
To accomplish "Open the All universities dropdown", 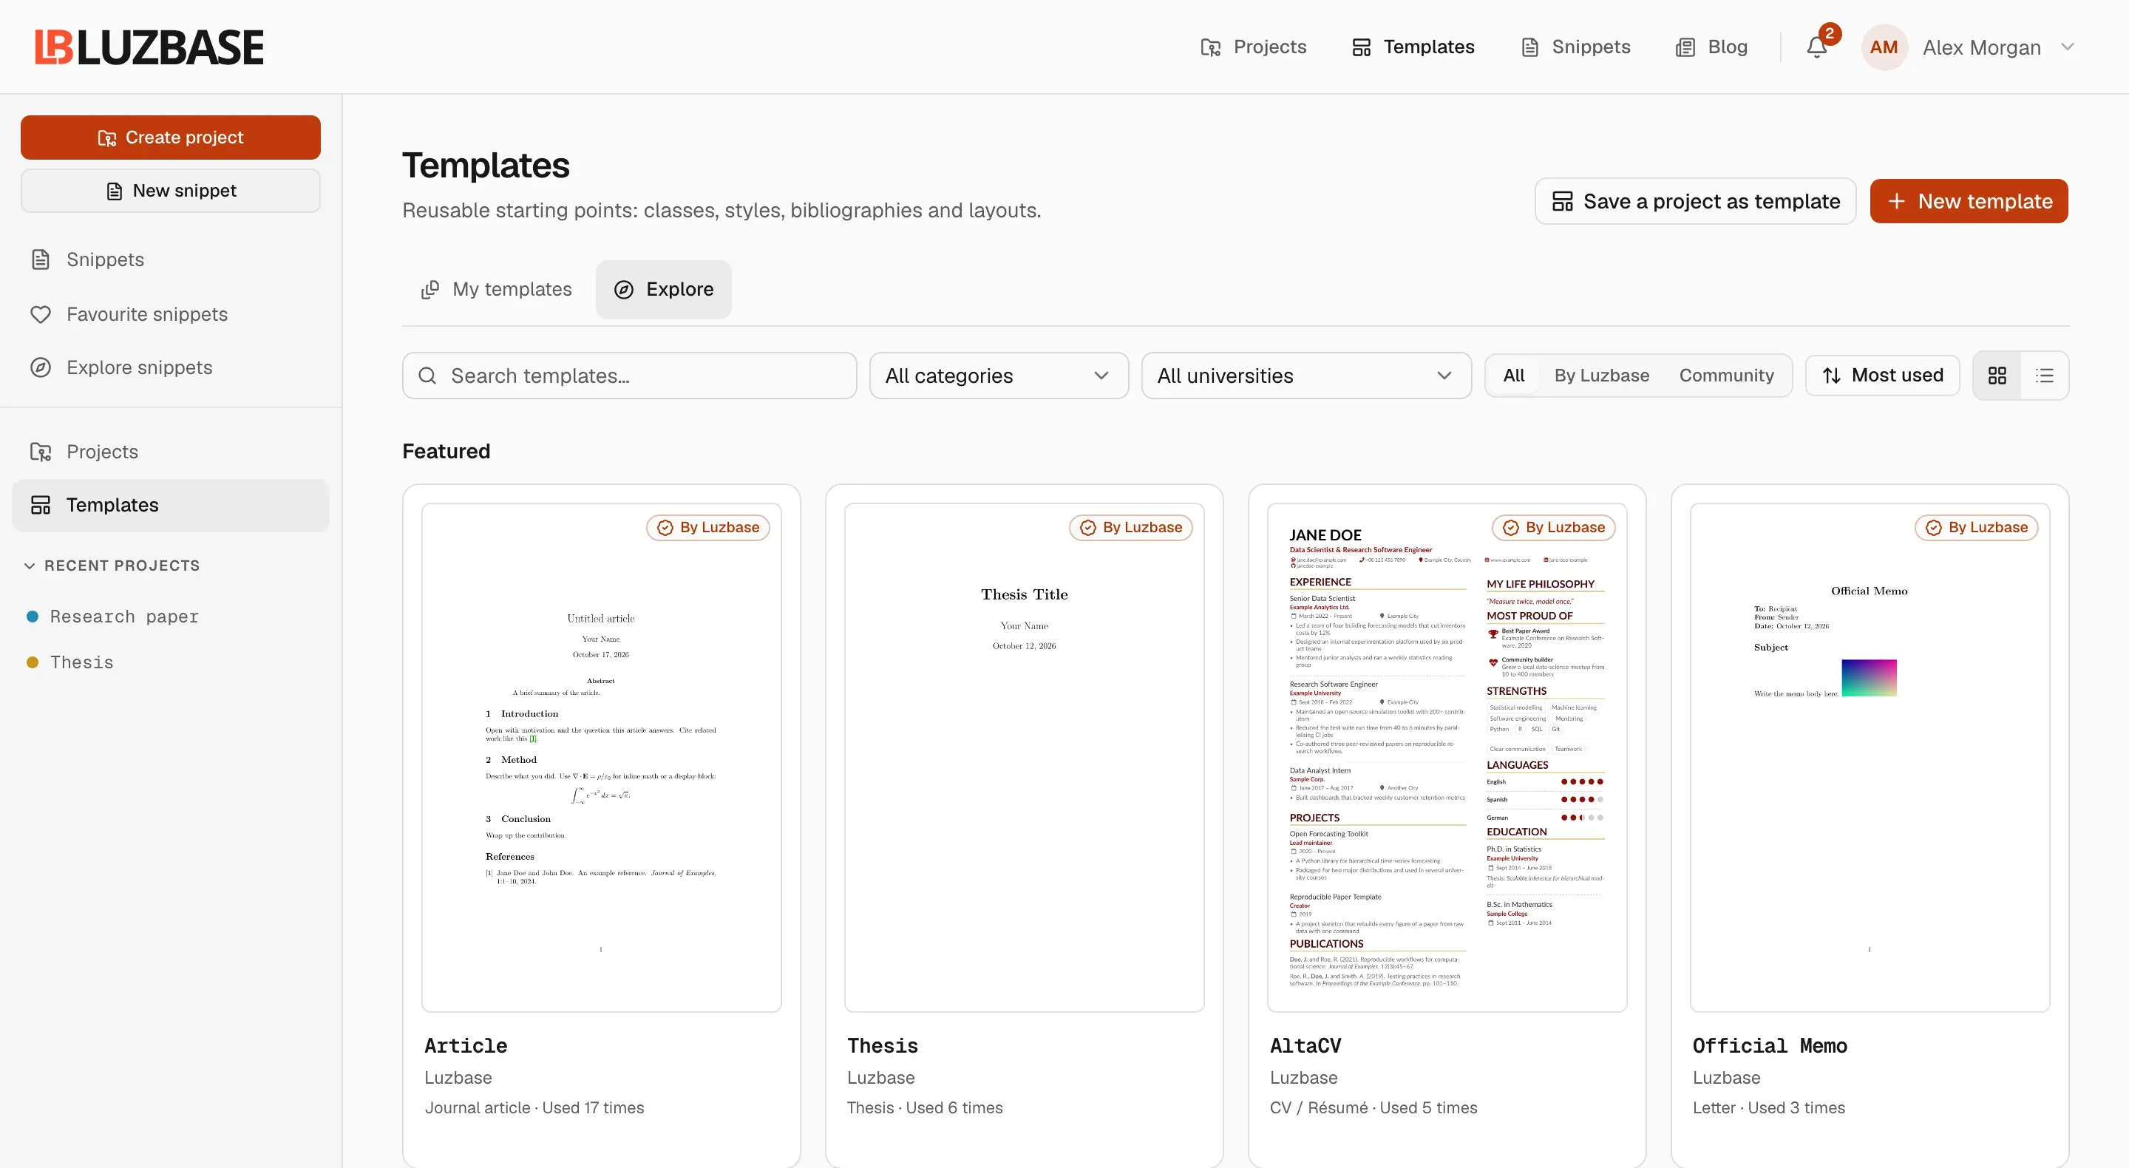I will [x=1305, y=376].
